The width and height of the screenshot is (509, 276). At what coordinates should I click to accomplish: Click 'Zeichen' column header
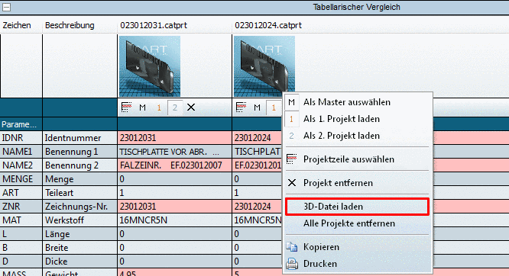coord(17,25)
